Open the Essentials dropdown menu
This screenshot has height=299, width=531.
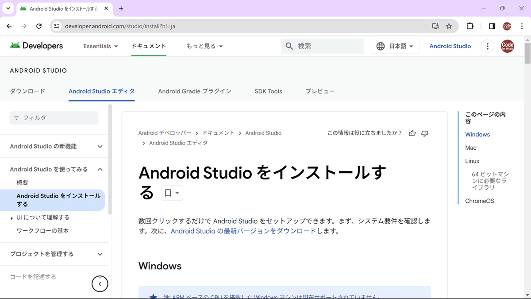pyautogui.click(x=101, y=46)
